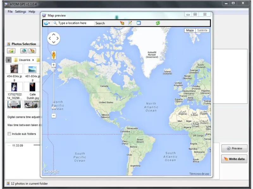
Task: Click the Write data button
Action: click(x=234, y=159)
